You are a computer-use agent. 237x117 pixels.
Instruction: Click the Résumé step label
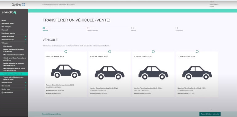coord(134,30)
